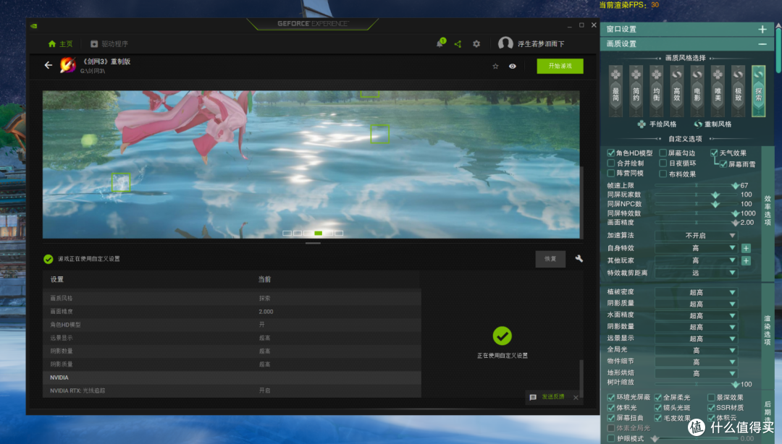
Task: Click the 开始游戏 launch button
Action: [560, 67]
